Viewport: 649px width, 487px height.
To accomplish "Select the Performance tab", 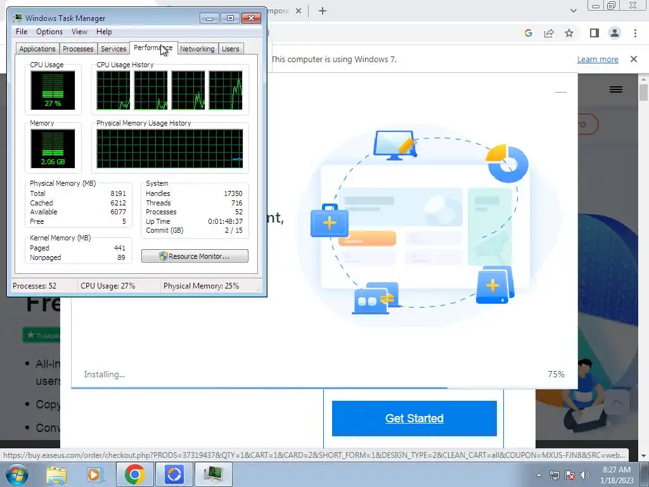I will tap(153, 48).
